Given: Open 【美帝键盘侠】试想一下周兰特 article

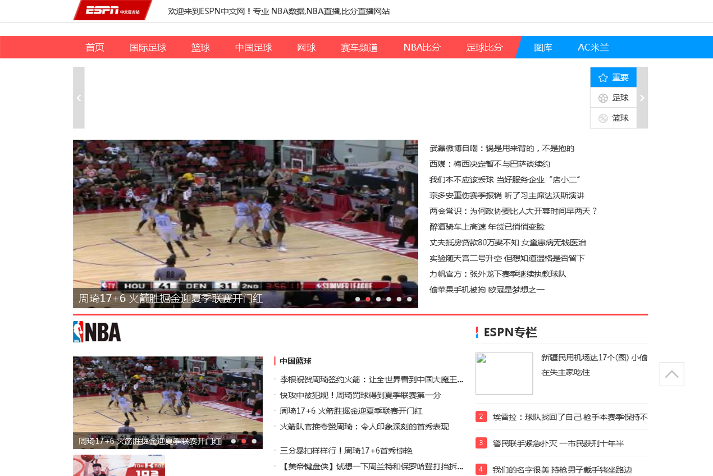Looking at the screenshot, I should [x=372, y=466].
